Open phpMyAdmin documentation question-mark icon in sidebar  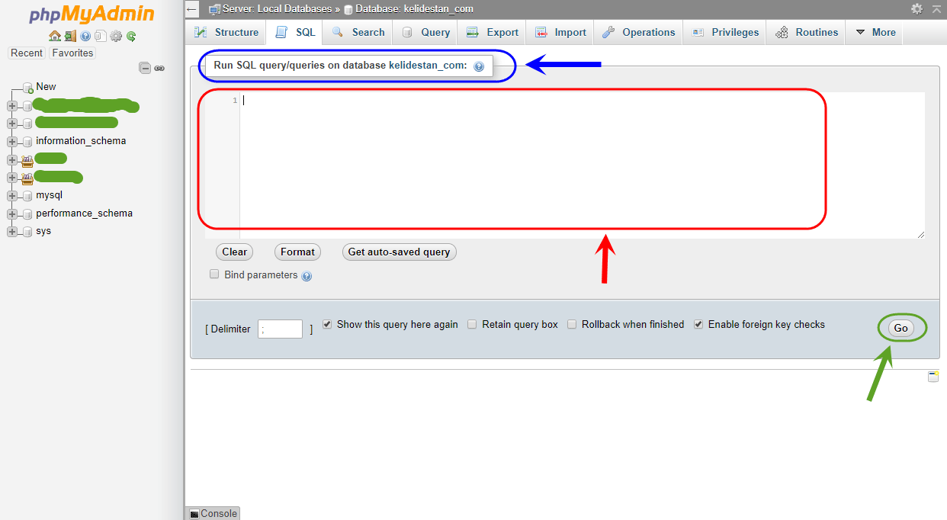coord(85,36)
